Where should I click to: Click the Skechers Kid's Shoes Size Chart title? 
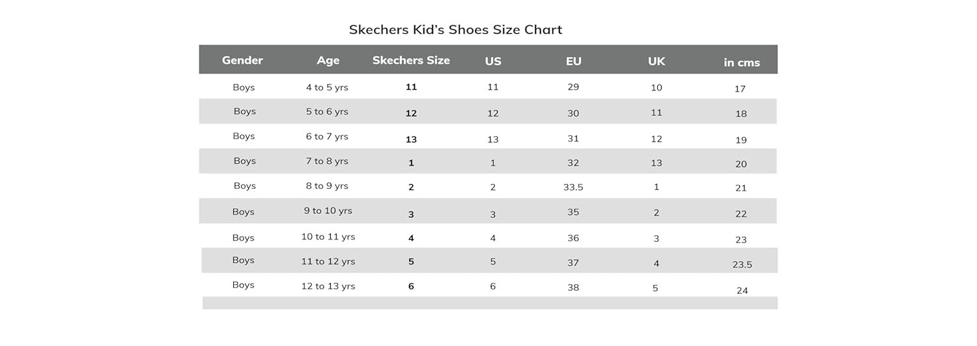point(455,29)
